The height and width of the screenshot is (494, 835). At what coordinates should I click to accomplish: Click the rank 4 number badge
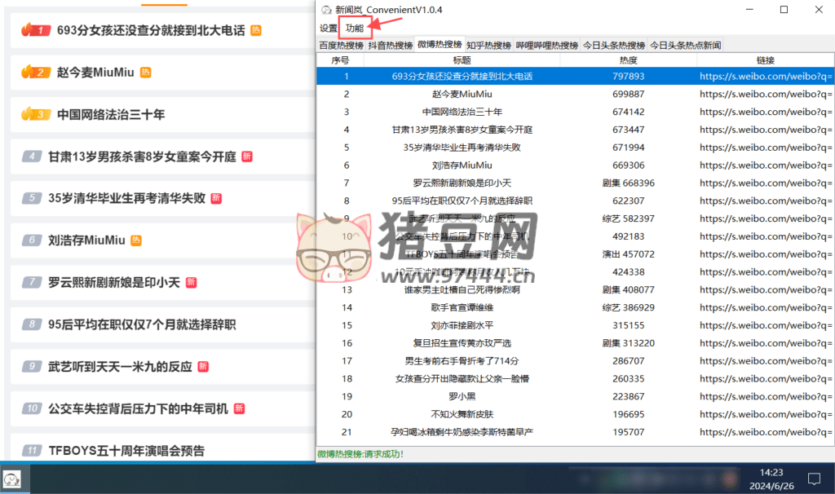(32, 157)
